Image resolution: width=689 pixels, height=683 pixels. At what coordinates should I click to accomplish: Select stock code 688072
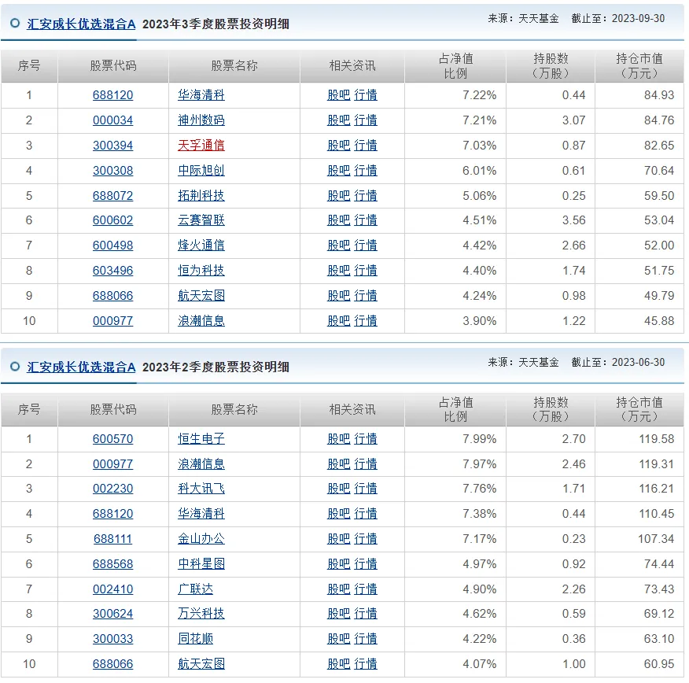coord(113,196)
